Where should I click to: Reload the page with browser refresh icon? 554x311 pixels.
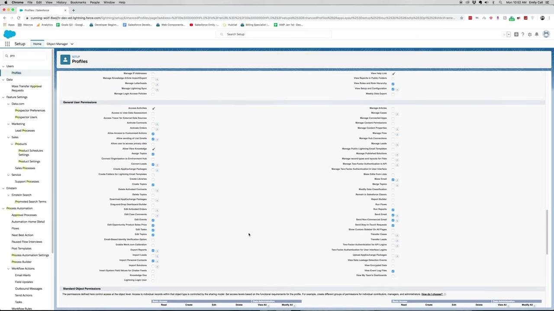tap(19, 18)
